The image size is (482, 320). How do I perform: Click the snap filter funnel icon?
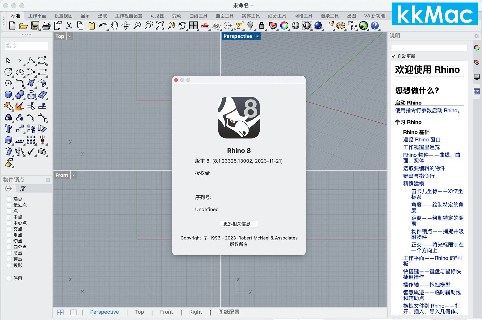(x=23, y=189)
